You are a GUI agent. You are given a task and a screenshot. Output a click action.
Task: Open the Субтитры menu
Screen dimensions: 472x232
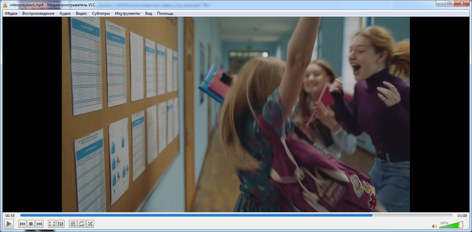click(101, 13)
